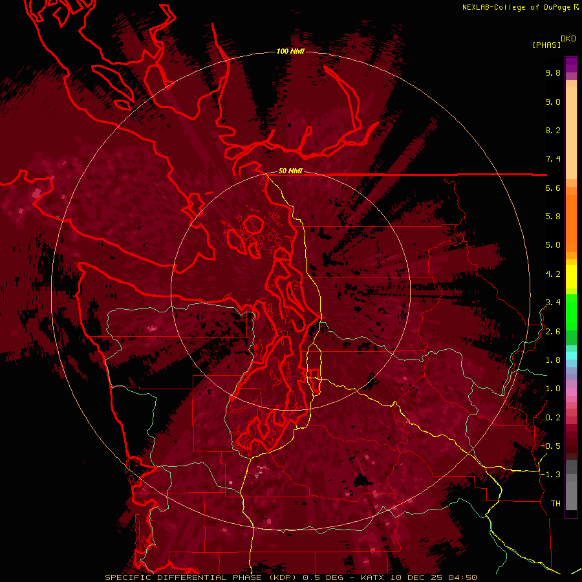Click the 5.0 scale value
The image size is (582, 582).
[553, 245]
